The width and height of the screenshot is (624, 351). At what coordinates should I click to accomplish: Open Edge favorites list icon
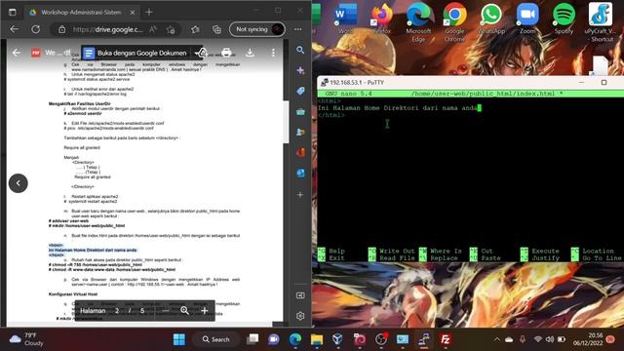point(195,29)
